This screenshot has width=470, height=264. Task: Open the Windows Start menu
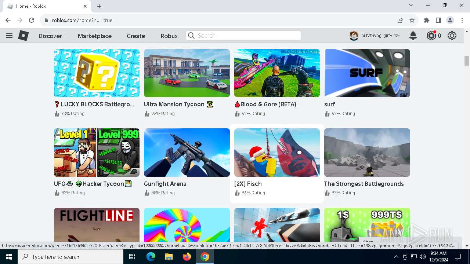(9, 257)
